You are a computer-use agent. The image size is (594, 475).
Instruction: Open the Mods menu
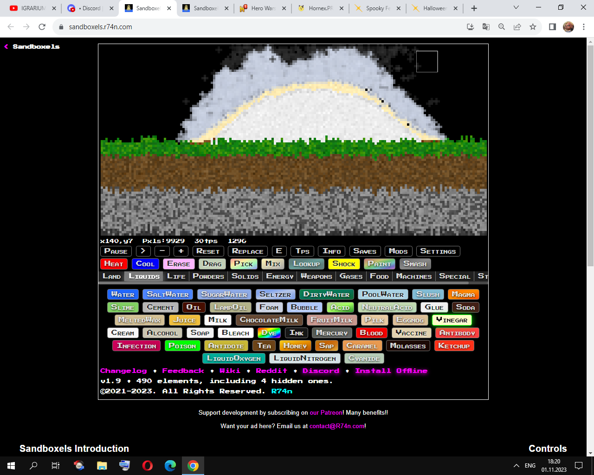pos(399,251)
